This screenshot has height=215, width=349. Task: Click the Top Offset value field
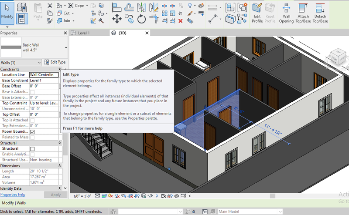(x=44, y=114)
